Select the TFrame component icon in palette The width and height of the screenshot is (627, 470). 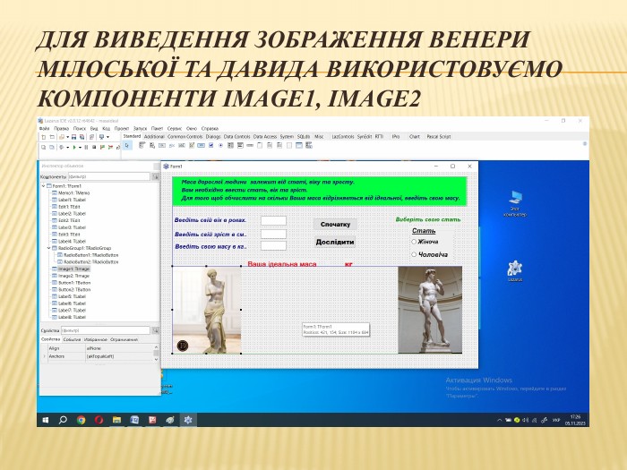coord(299,145)
